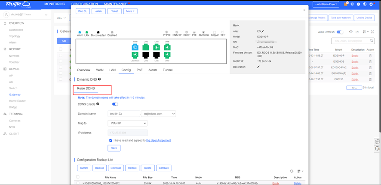Delete EG2100-P row with trash icon
The image size is (381, 185).
370,55
